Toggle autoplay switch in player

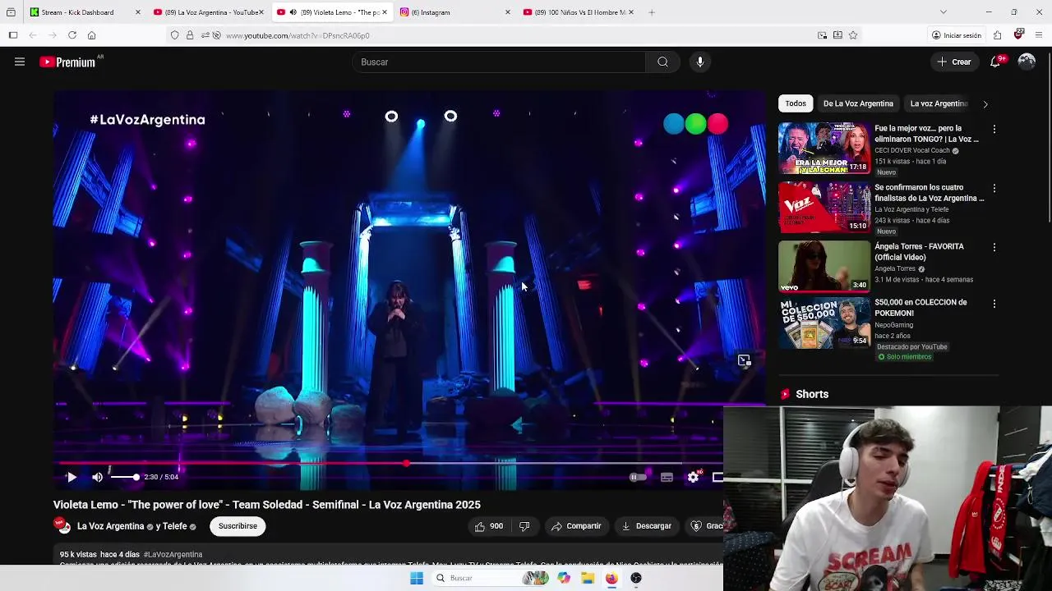tap(638, 477)
